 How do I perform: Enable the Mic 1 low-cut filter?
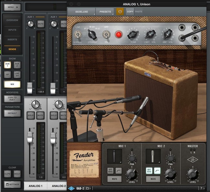[119, 170]
